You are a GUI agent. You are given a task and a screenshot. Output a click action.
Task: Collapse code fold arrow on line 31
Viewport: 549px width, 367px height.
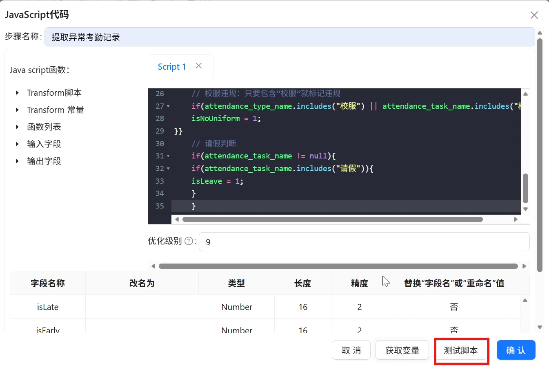pyautogui.click(x=168, y=156)
